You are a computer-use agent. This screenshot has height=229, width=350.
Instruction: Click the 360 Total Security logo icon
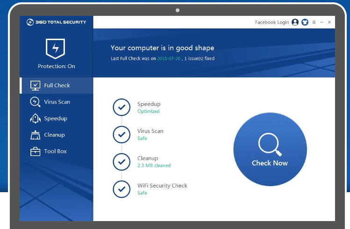click(x=30, y=22)
